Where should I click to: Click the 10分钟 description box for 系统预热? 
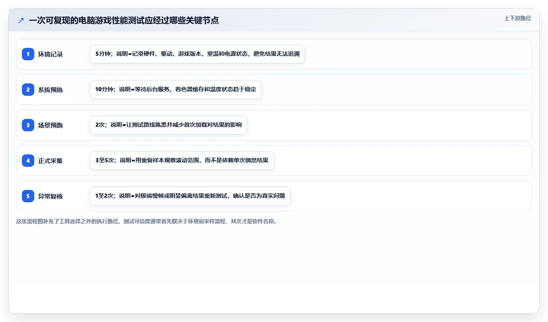coord(176,90)
